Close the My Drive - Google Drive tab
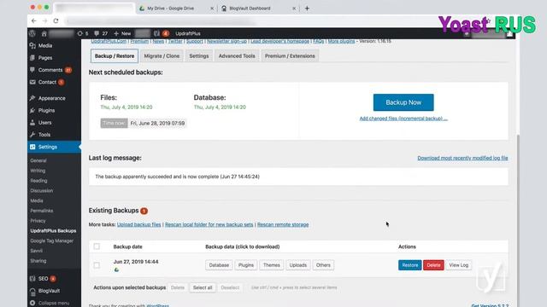 coord(212,9)
